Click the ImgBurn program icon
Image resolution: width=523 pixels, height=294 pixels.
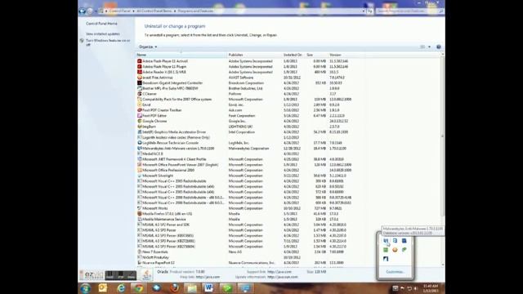tap(140, 127)
